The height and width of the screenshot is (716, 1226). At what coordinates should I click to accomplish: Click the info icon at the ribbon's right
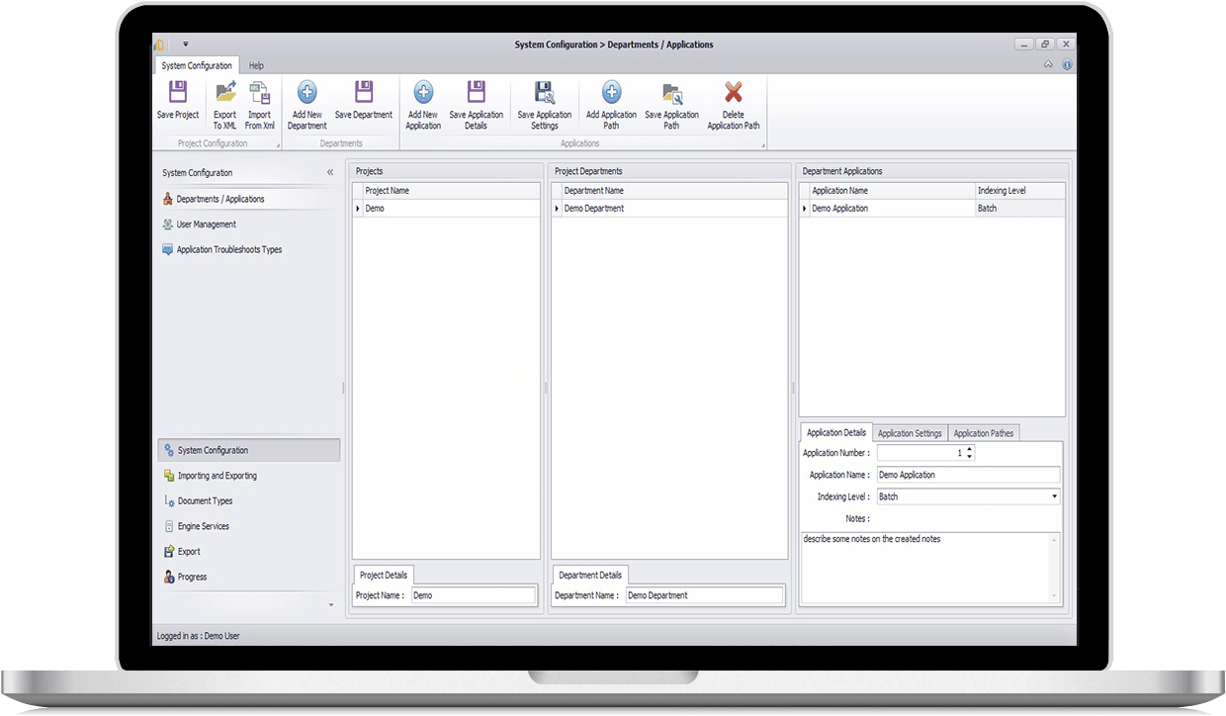tap(1067, 65)
